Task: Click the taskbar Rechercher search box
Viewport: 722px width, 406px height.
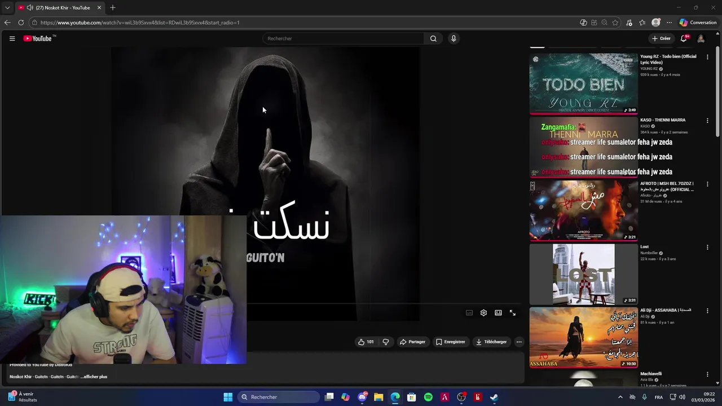Action: pos(278,397)
